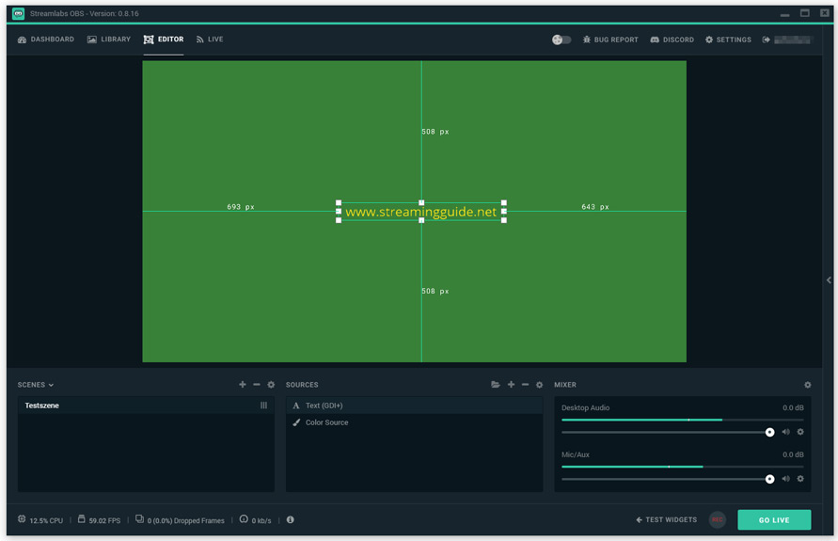Remove selected source with minus icon
This screenshot has height=541, width=838.
pos(525,385)
